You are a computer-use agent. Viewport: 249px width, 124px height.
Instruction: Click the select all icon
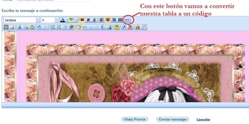pyautogui.click(x=6, y=27)
